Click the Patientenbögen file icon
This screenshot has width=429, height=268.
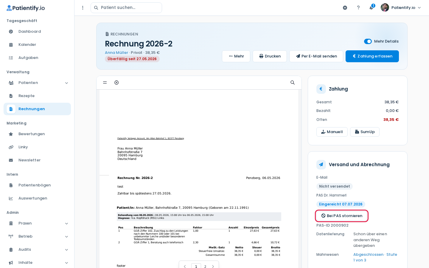click(x=11, y=185)
